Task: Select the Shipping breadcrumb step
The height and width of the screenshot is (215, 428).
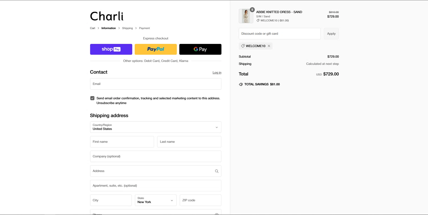Action: click(x=127, y=28)
